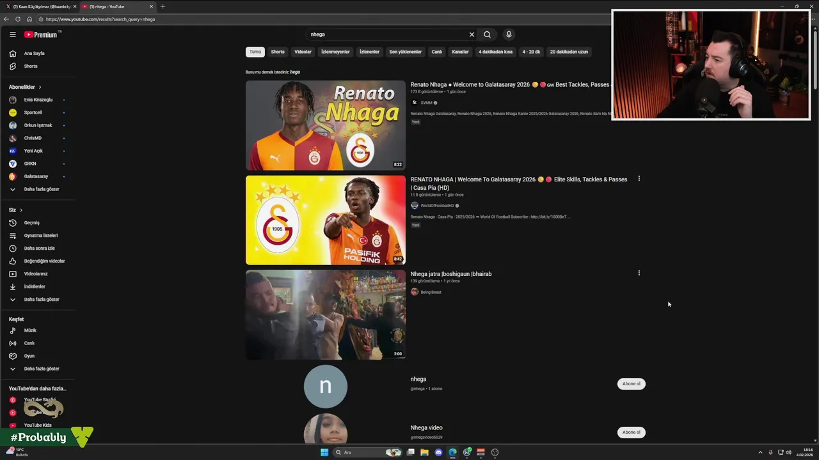819x460 pixels.
Task: Open Enis Kirazoglu subscription channel
Action: click(37, 100)
